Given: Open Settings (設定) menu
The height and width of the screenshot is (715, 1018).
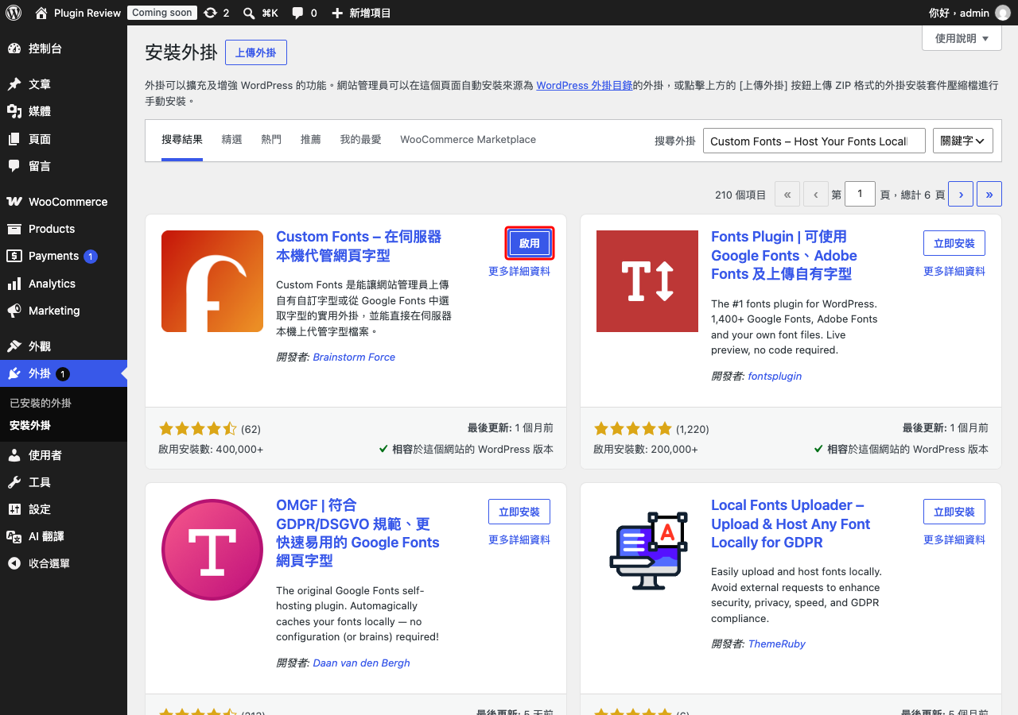Looking at the screenshot, I should (x=64, y=509).
